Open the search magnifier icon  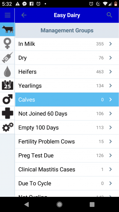[x=109, y=15]
